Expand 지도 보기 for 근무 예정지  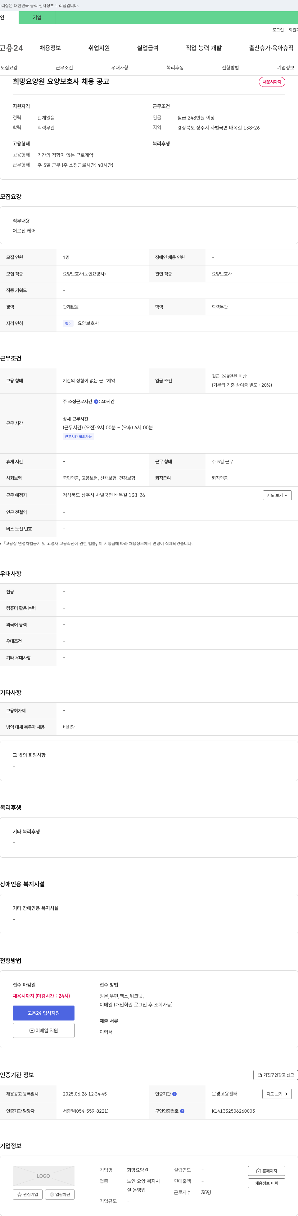click(277, 495)
